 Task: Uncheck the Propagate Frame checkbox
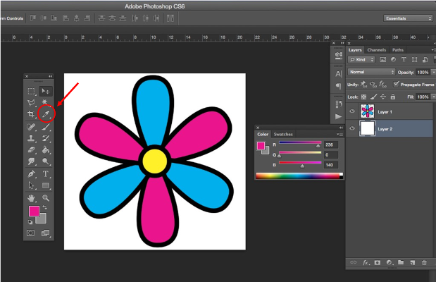tap(396, 84)
